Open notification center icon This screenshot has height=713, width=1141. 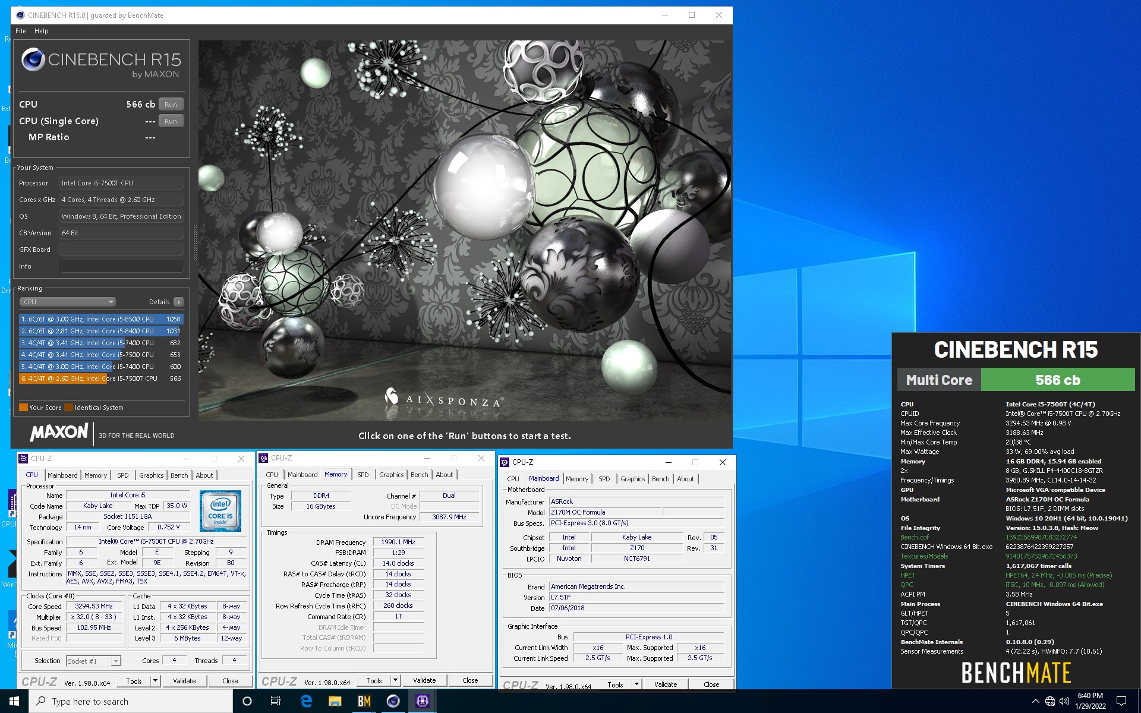tap(1121, 701)
